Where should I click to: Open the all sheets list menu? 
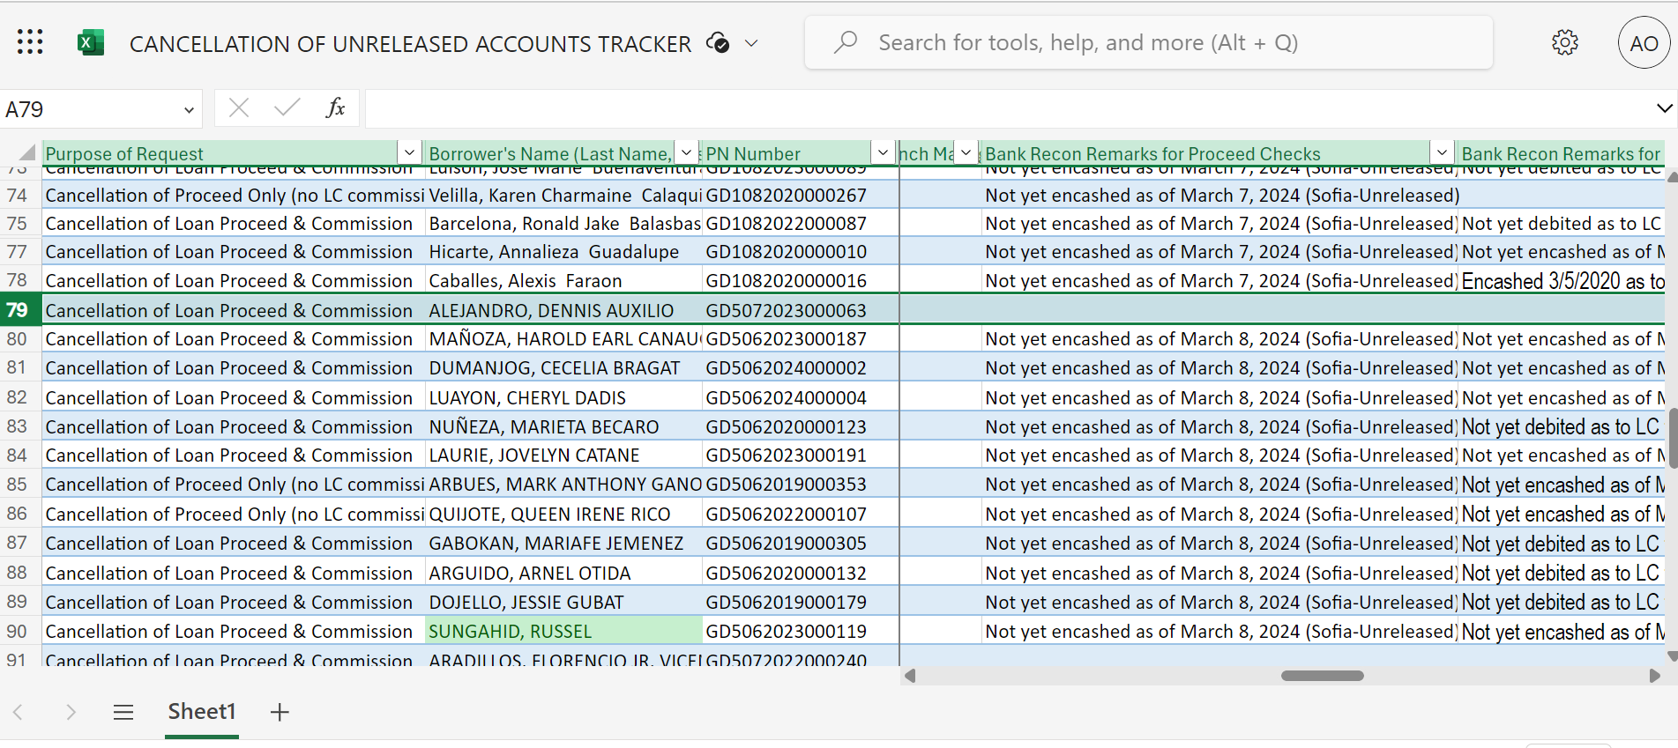coord(123,712)
